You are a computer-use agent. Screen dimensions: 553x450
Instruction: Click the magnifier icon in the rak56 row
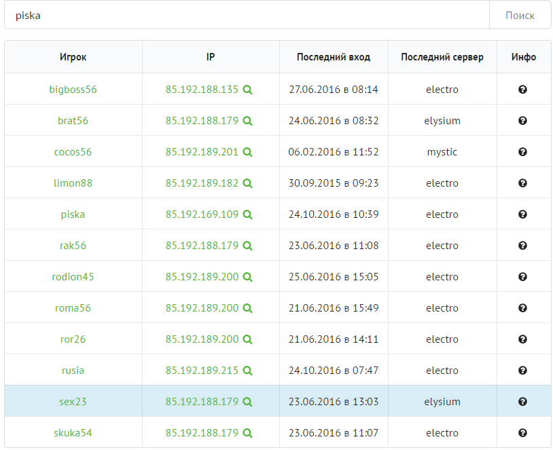point(247,246)
